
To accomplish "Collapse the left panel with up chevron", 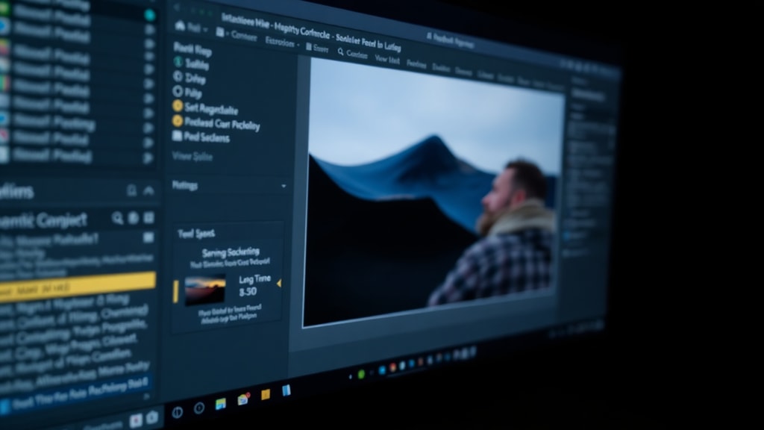I will (x=148, y=190).
